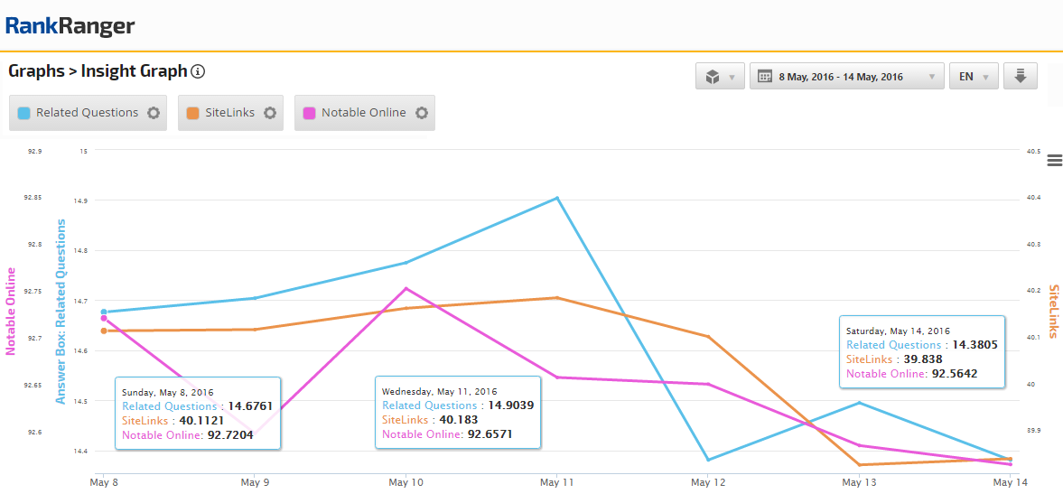
Task: Open the EN language dropdown
Action: coord(974,77)
